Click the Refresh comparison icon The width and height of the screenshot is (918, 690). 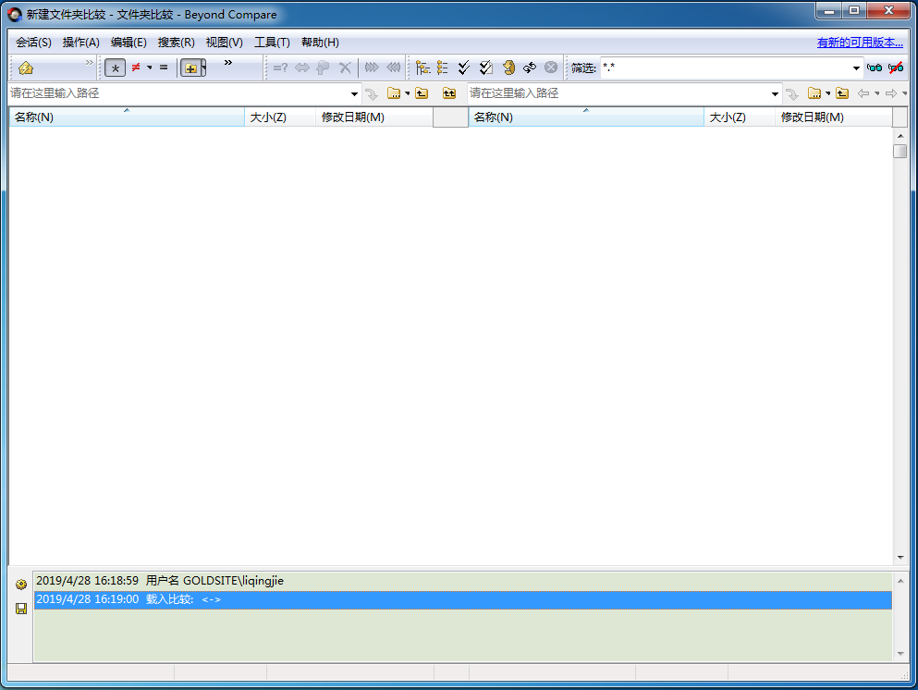tap(530, 68)
